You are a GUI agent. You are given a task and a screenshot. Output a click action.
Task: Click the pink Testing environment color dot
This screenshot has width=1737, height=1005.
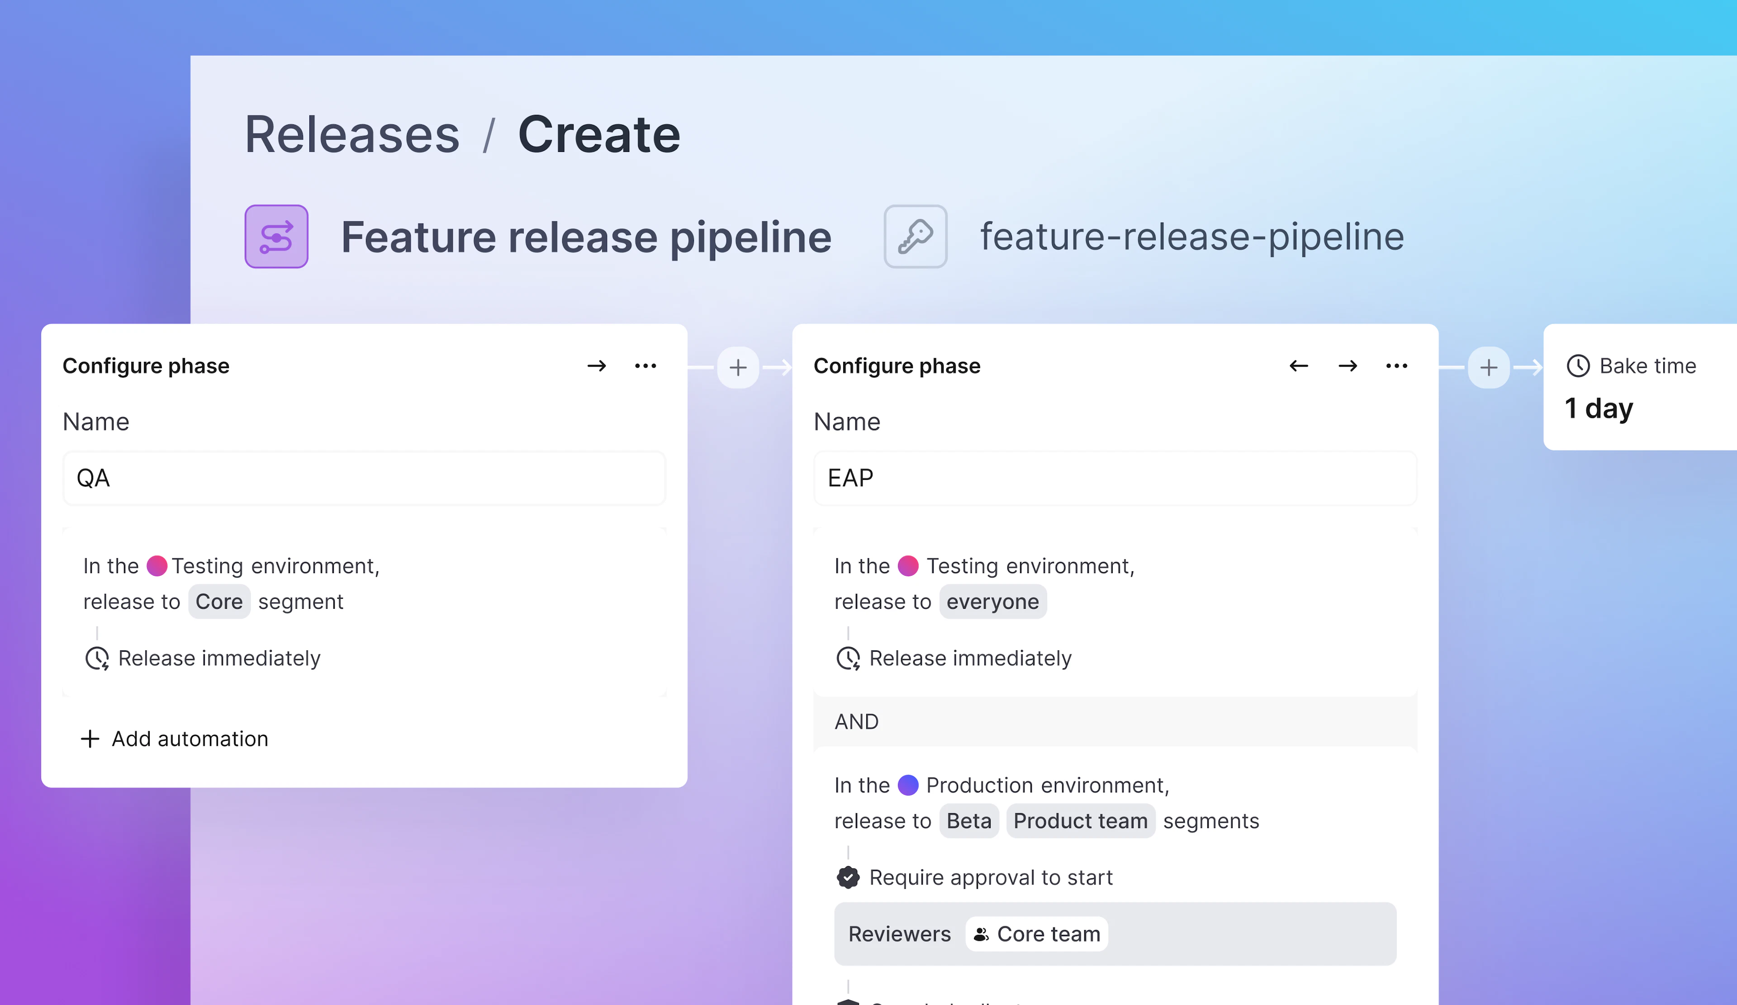pyautogui.click(x=157, y=565)
